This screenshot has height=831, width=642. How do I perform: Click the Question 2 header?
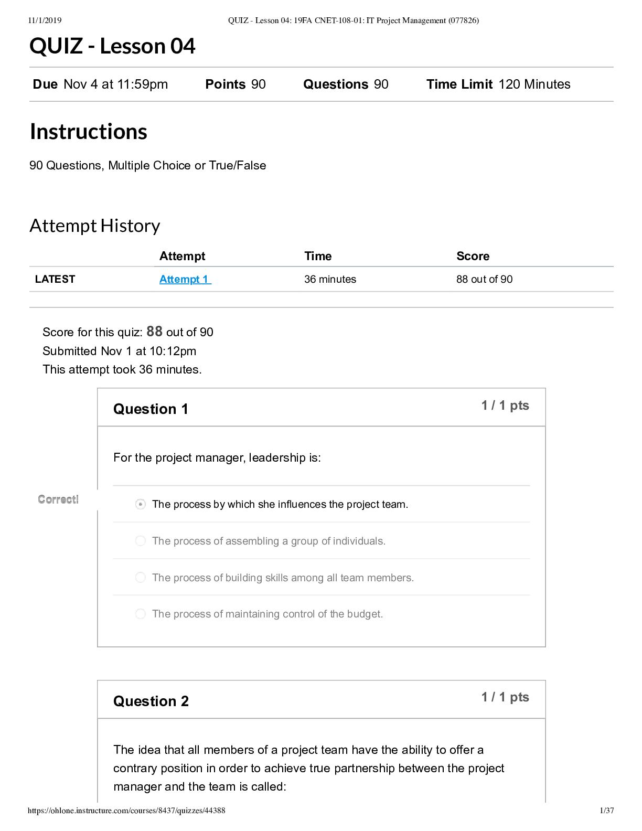(x=151, y=701)
